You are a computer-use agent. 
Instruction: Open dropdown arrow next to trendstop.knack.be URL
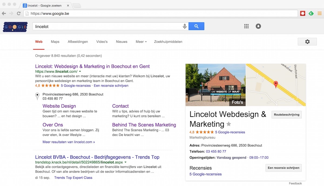pos(125,162)
